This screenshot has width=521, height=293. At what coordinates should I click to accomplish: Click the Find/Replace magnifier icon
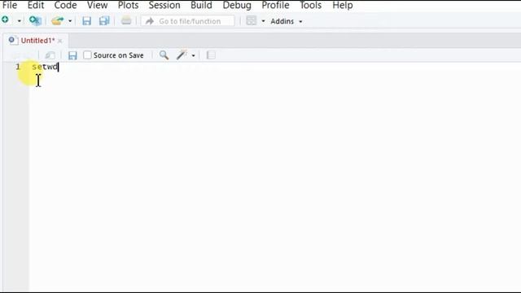(164, 55)
